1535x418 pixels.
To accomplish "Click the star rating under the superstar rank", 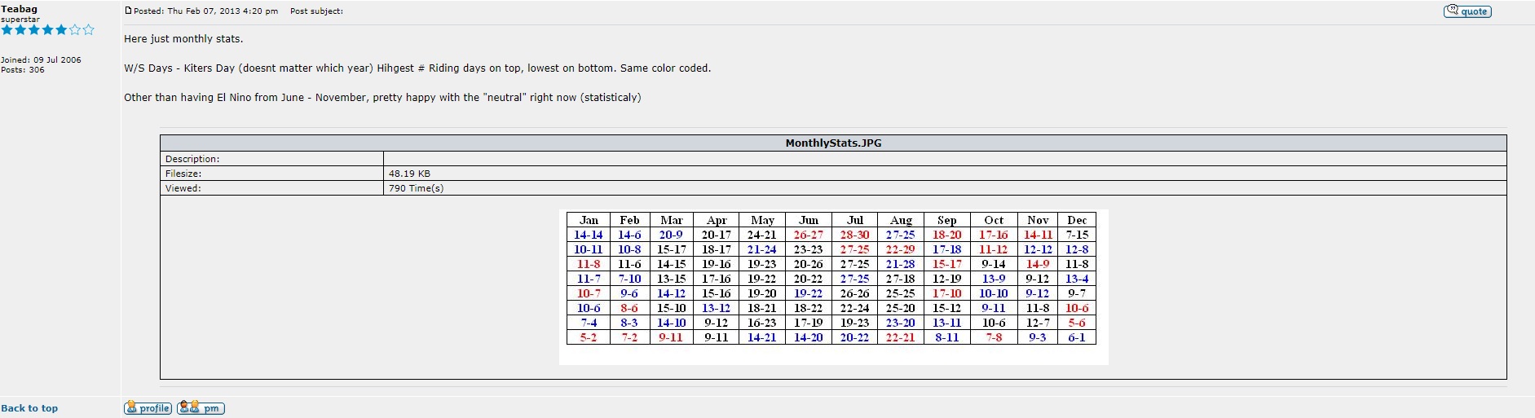I will click(x=47, y=30).
